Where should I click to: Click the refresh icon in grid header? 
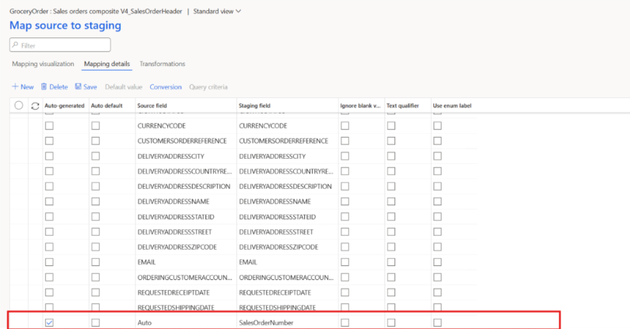click(x=35, y=106)
